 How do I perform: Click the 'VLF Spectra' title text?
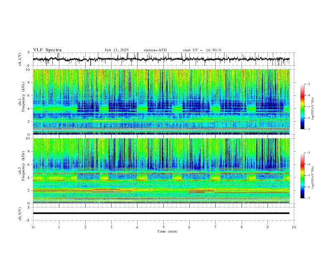pyautogui.click(x=47, y=50)
